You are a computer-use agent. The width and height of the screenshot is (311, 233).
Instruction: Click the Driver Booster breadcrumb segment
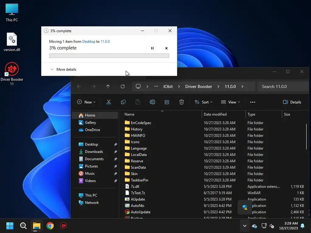(199, 86)
